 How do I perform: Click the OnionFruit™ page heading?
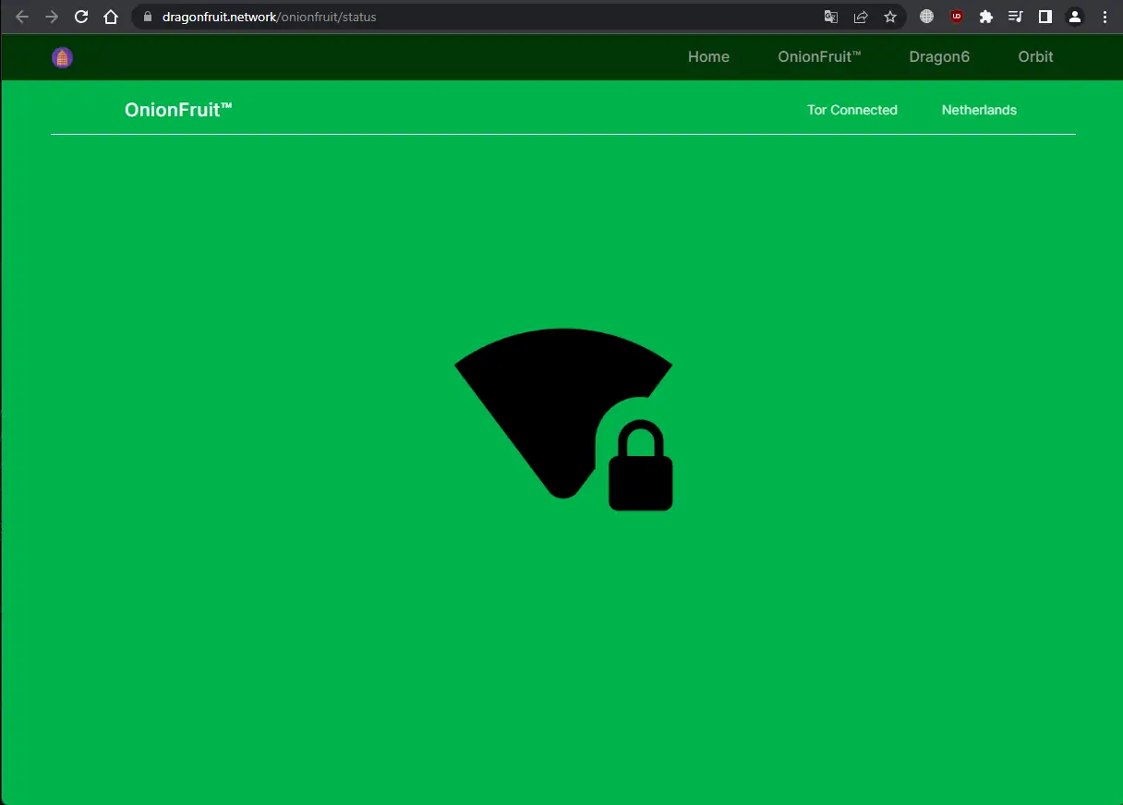pos(178,110)
